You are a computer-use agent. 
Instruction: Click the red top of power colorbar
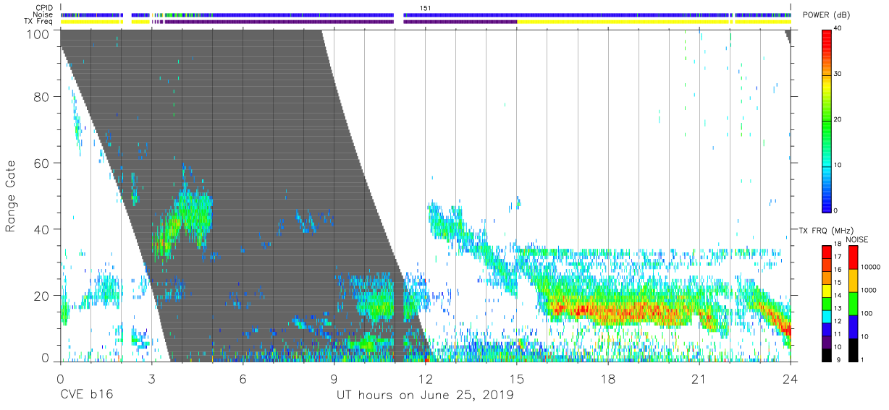[x=828, y=35]
